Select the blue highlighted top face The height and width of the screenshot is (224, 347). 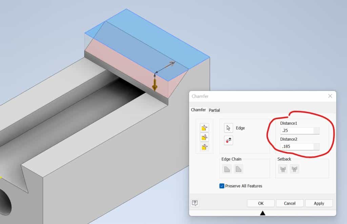[x=147, y=45]
